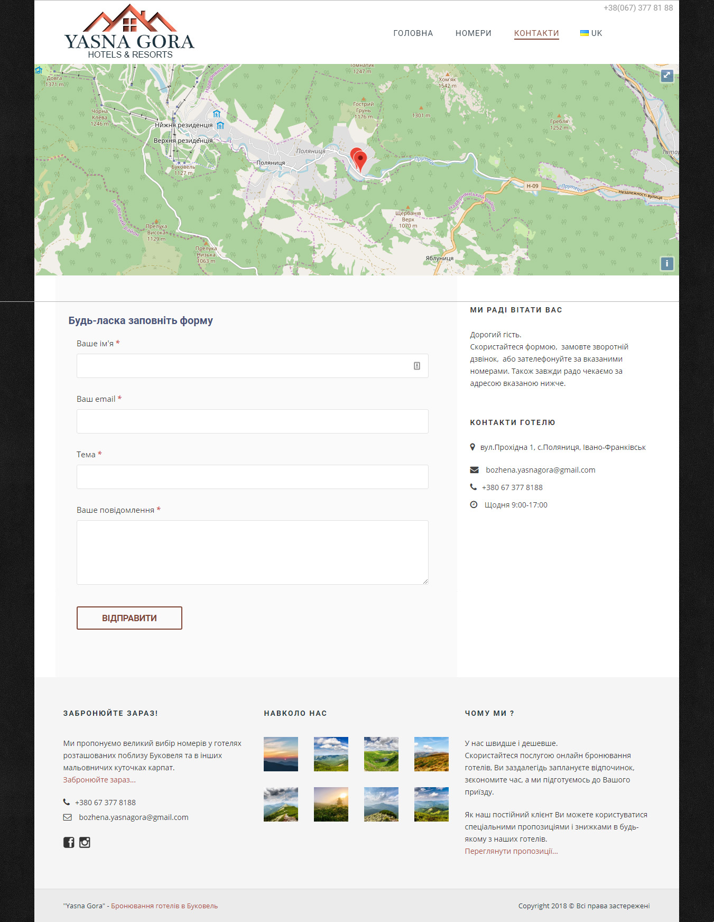Follow the 'Переглянути пропозиції...' link
The image size is (714, 922).
click(x=511, y=851)
